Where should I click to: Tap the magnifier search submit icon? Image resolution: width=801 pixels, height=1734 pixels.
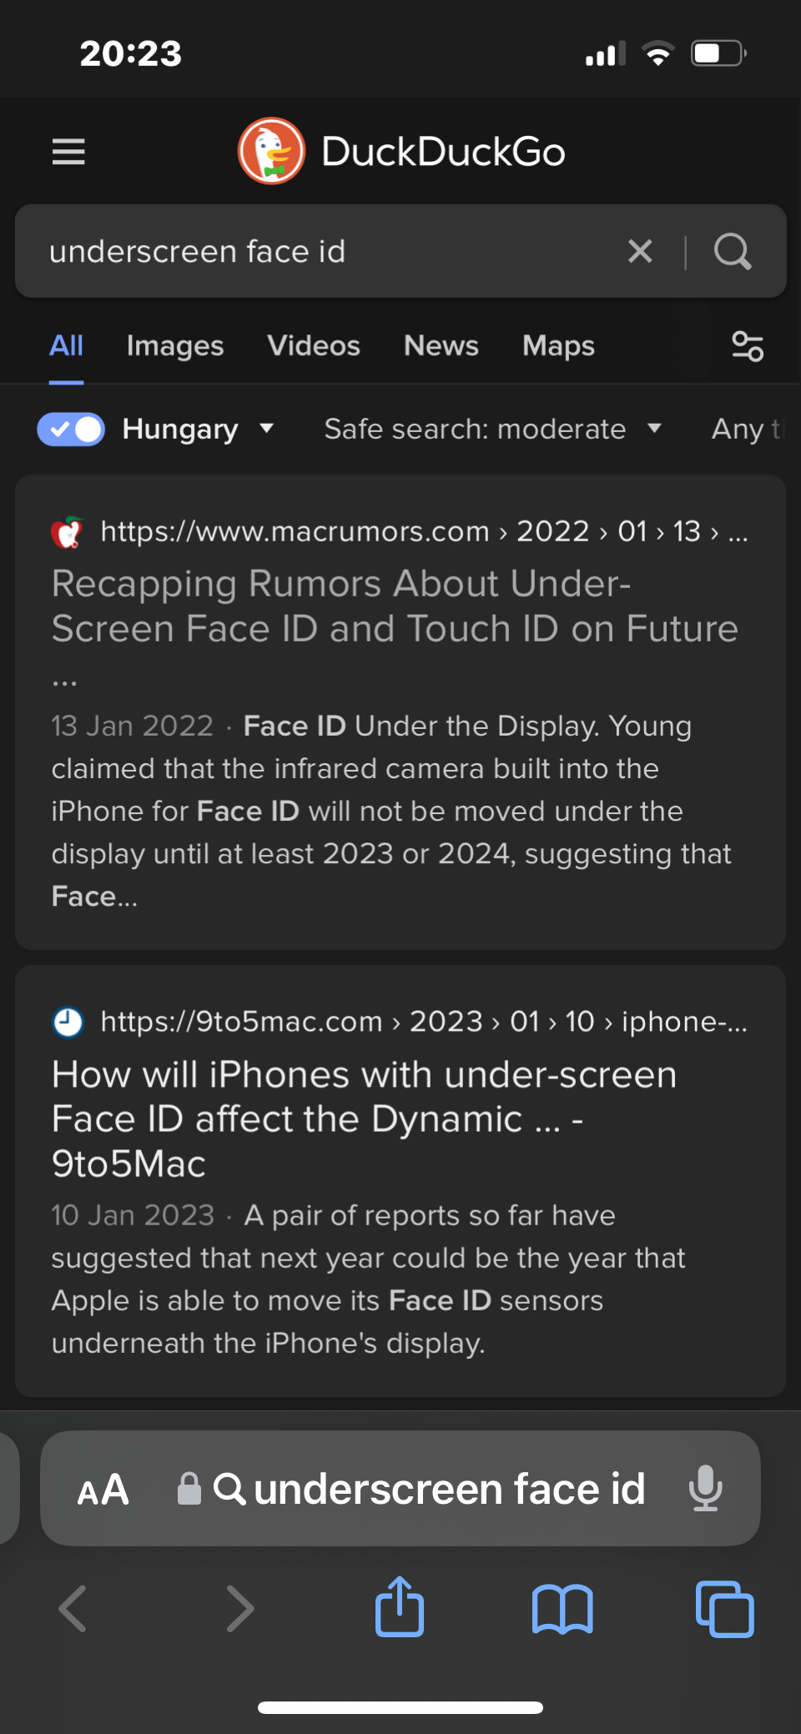click(733, 251)
